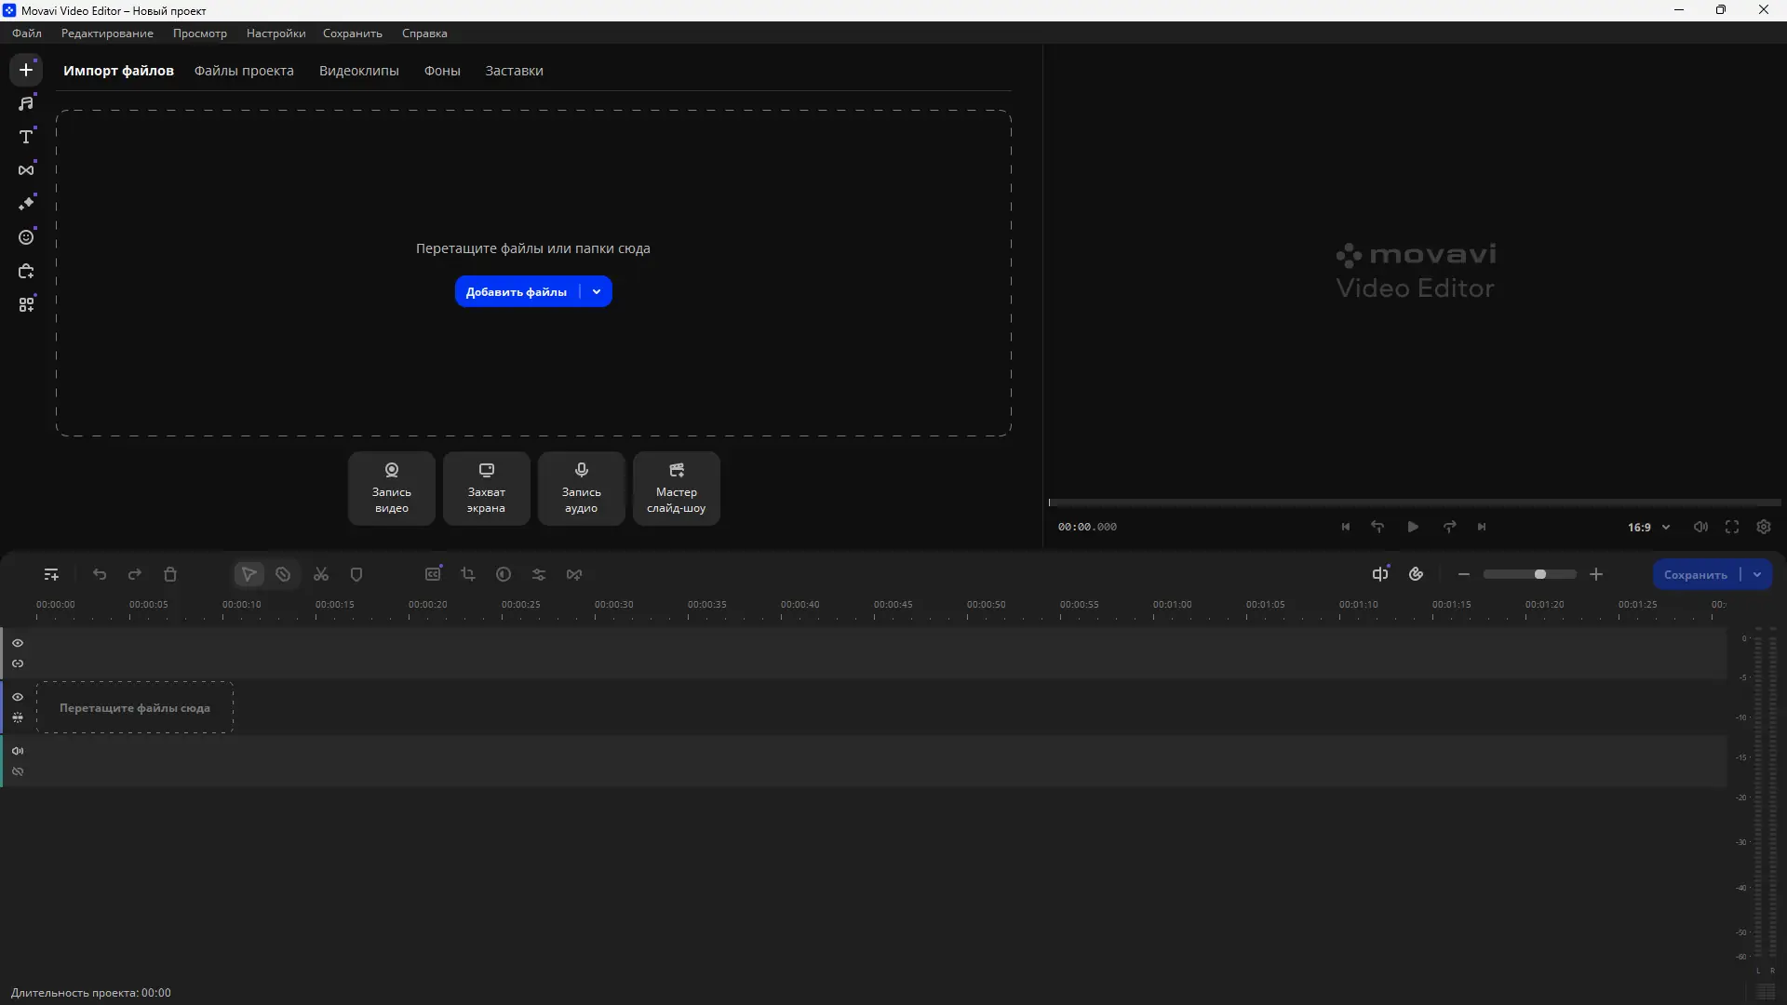Screen dimensions: 1787x1005
Task: Select the Crop tool in timeline toolbar
Action: [468, 574]
